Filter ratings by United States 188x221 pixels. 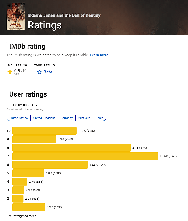(x=19, y=118)
